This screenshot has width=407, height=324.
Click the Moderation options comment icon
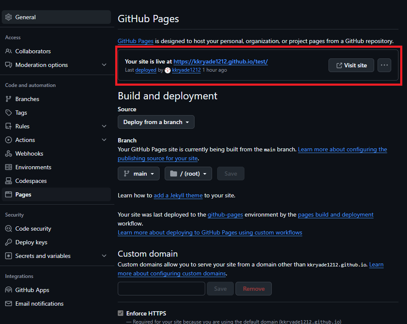(x=9, y=65)
